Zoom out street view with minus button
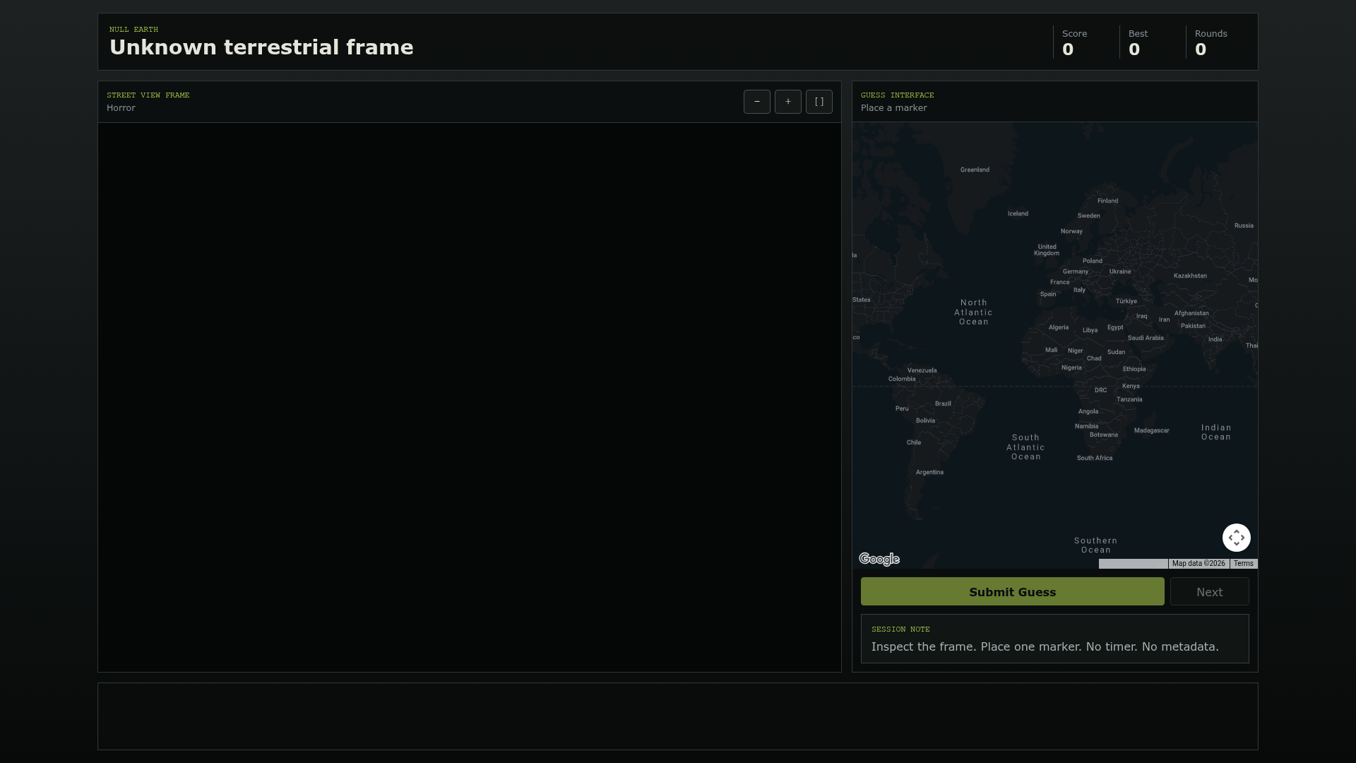This screenshot has width=1356, height=763. [756, 102]
